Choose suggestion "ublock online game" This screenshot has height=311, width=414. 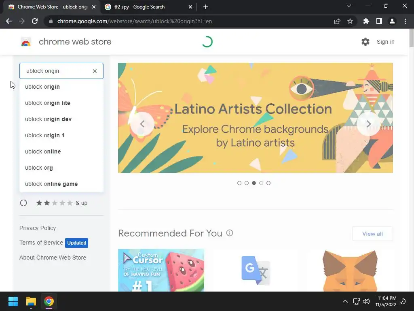pyautogui.click(x=61, y=184)
